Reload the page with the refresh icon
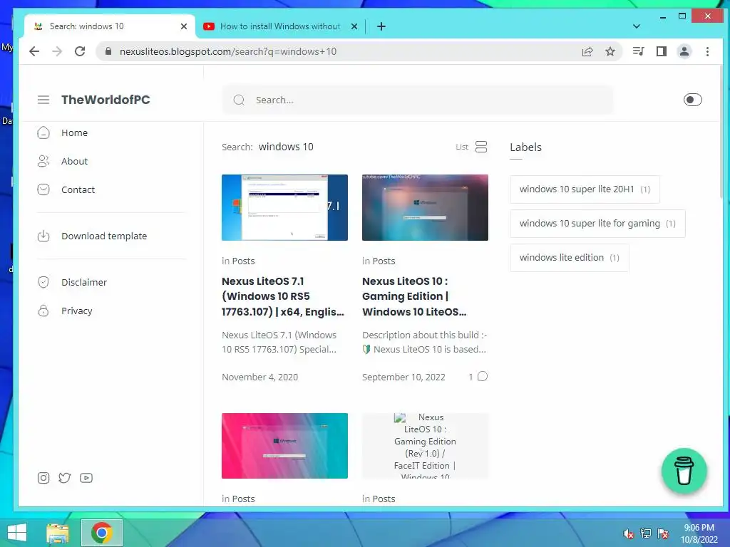The height and width of the screenshot is (547, 730). click(80, 51)
